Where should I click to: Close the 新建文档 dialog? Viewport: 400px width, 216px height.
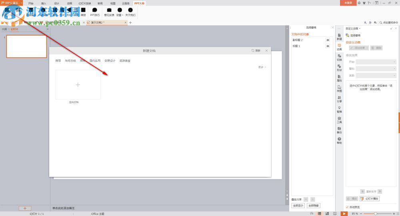266,51
